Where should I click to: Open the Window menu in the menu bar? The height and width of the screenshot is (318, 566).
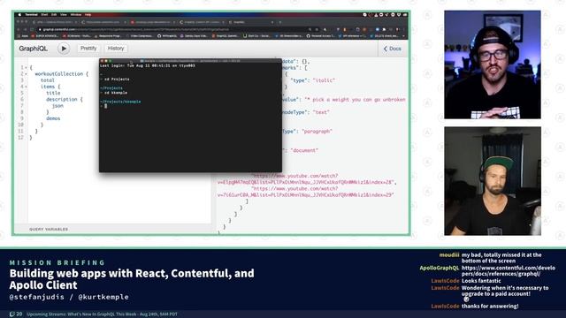76,15
